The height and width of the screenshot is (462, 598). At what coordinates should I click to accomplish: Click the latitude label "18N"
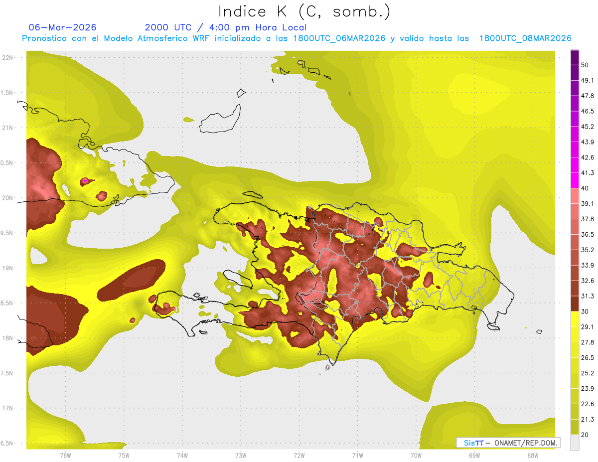point(8,338)
